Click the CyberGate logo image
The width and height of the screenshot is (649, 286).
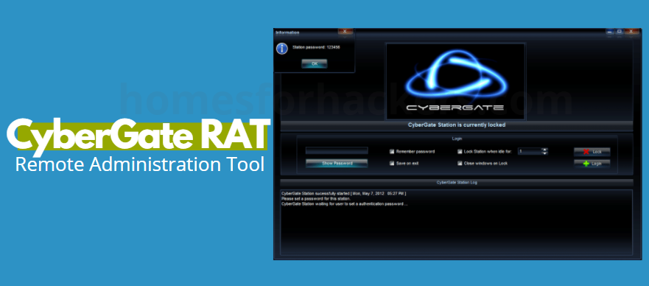[x=455, y=81]
